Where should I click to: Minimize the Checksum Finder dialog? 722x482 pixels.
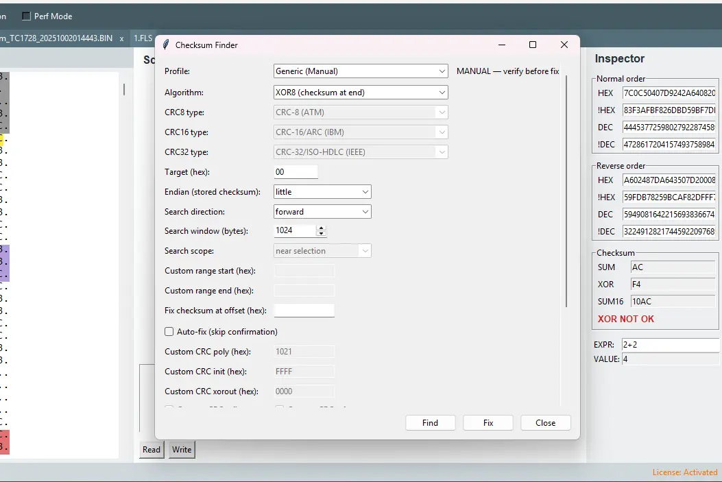[502, 45]
